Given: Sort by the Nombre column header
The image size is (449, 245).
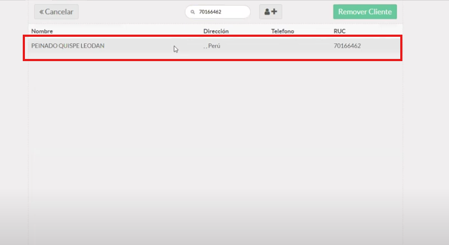Looking at the screenshot, I should (x=42, y=31).
